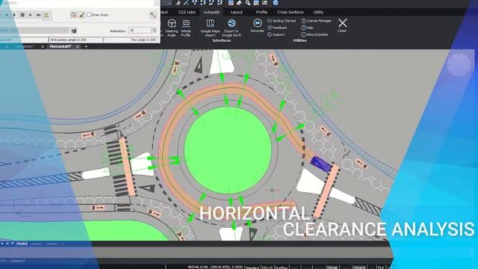This screenshot has width=478, height=269.
Task: Switch to the Profile ribbon tab
Action: pyautogui.click(x=261, y=12)
